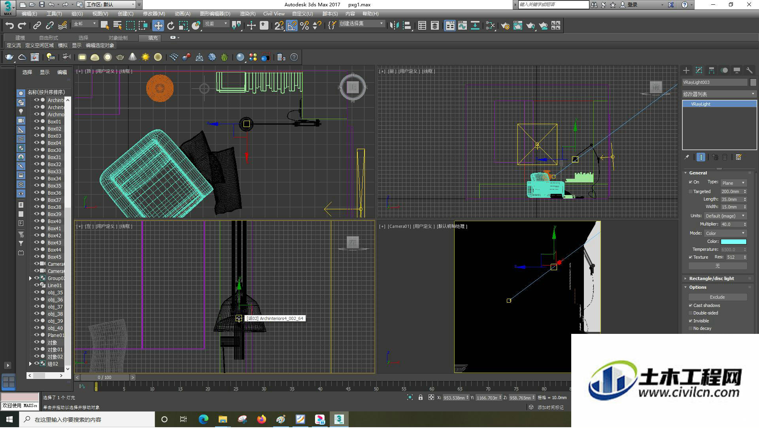Toggle the Texture checkbox
Screen dimensions: 759x428
click(x=691, y=258)
